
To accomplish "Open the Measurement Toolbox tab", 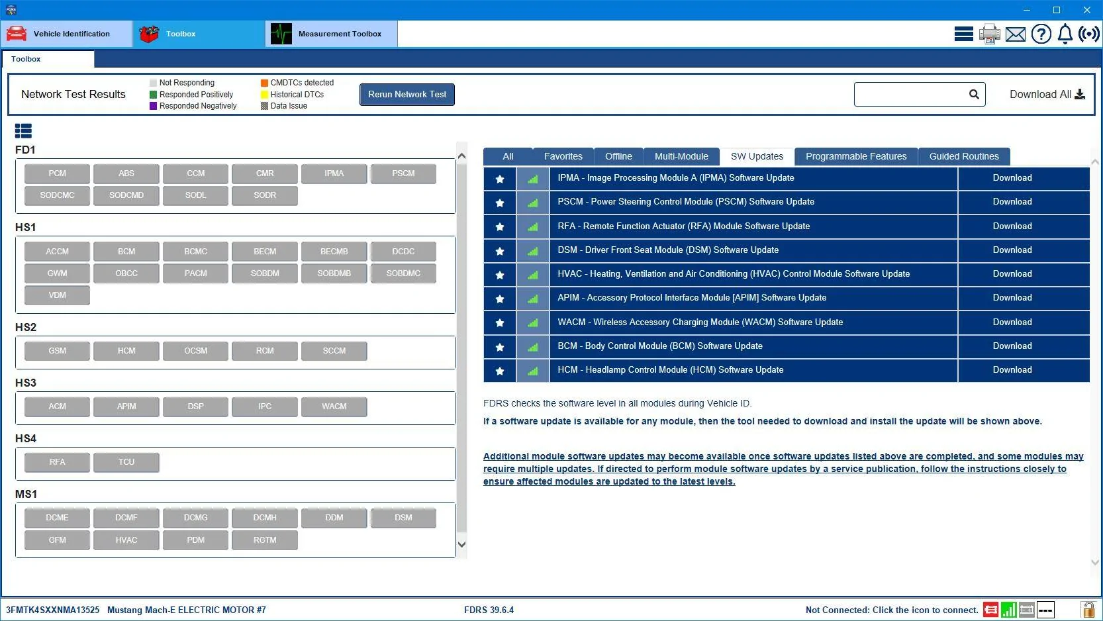I will pos(331,34).
